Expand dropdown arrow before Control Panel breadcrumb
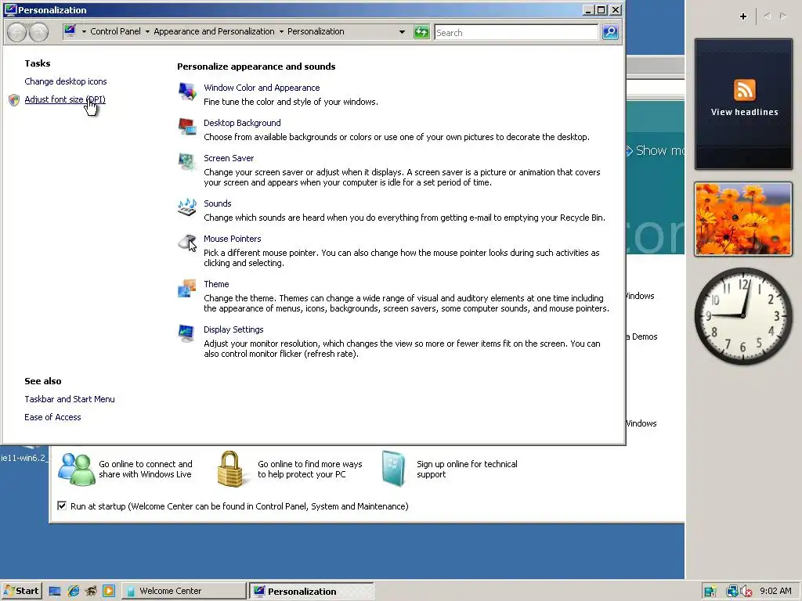This screenshot has height=601, width=802. (x=84, y=31)
